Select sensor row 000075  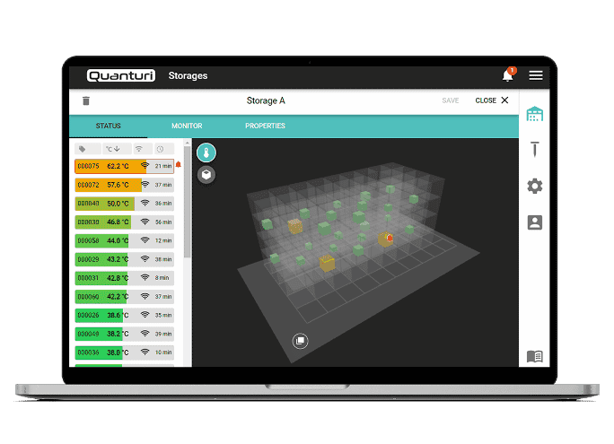click(124, 166)
